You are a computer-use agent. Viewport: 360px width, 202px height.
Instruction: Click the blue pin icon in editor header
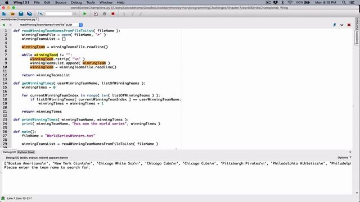(335, 25)
